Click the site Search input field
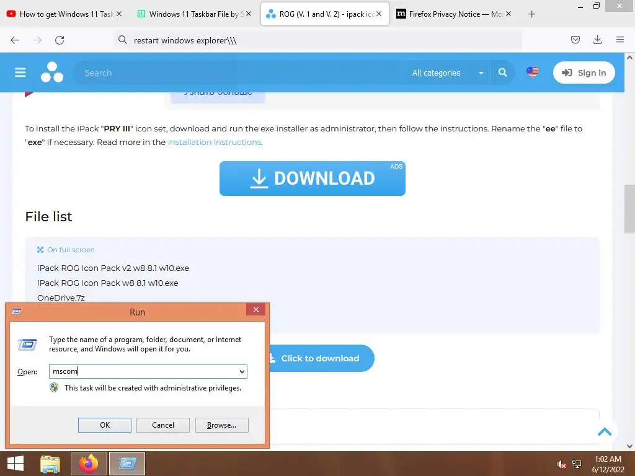 (239, 73)
